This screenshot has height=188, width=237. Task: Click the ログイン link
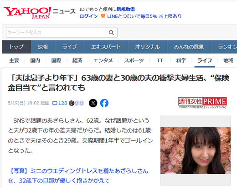coord(88,16)
